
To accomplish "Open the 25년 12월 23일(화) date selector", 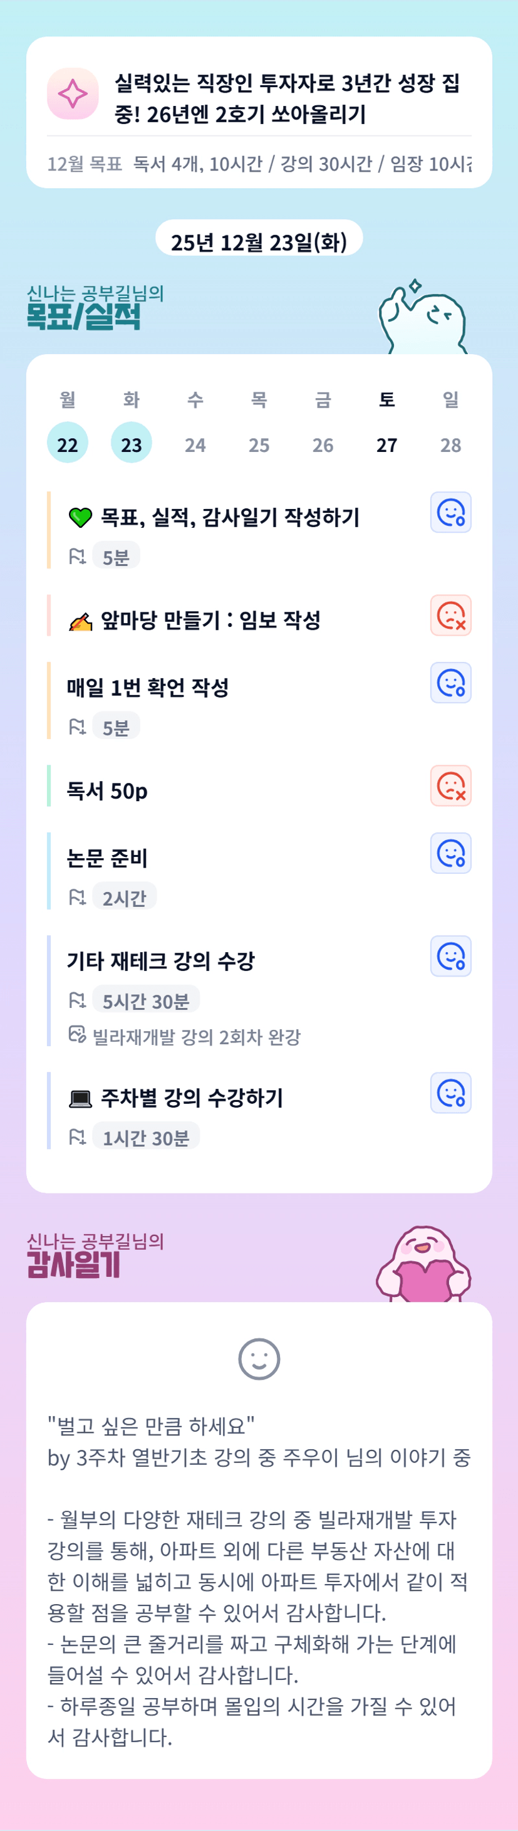I will 259,242.
